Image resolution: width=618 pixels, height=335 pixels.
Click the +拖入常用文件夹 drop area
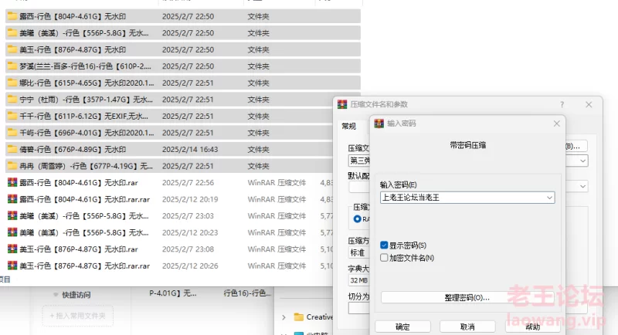(78, 316)
